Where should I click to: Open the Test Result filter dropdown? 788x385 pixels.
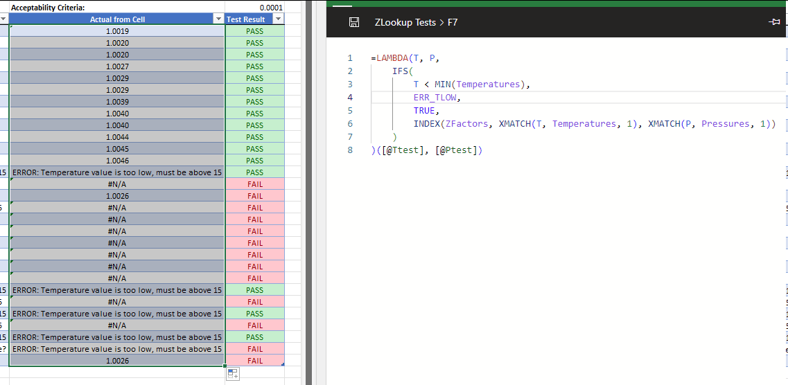[x=278, y=19]
